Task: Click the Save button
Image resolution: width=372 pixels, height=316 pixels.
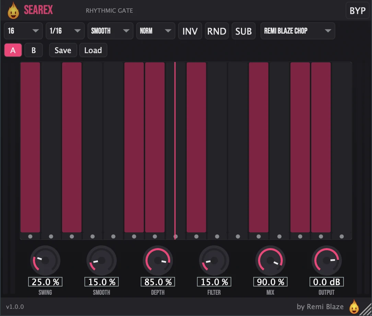Action: click(x=63, y=50)
